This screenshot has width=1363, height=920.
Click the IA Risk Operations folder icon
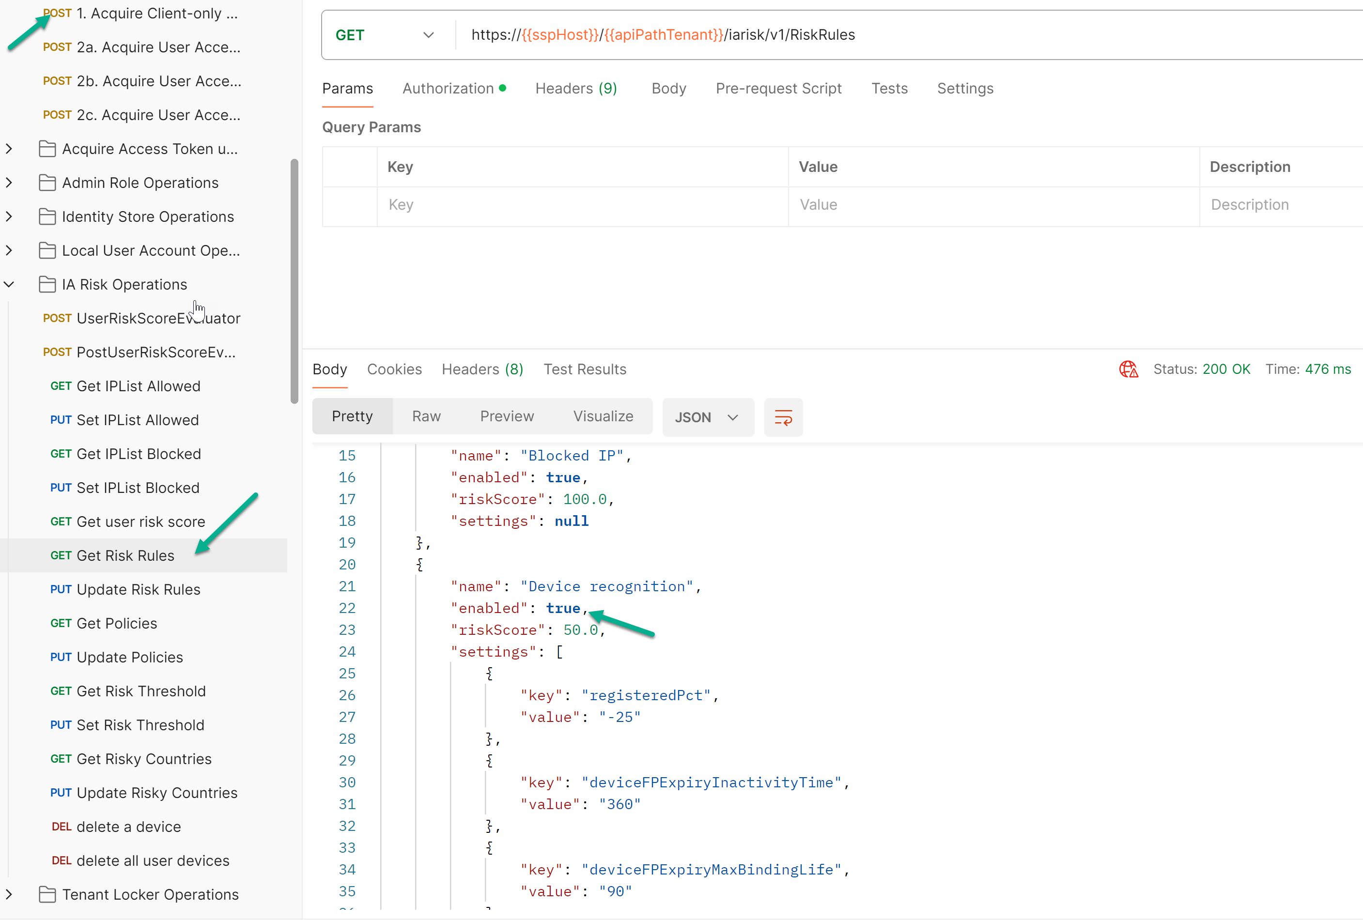point(47,284)
